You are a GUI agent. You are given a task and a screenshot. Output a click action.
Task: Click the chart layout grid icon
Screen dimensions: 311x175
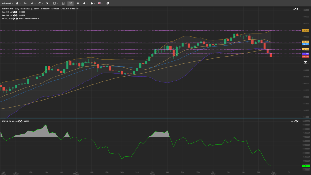pyautogui.click(x=63, y=3)
